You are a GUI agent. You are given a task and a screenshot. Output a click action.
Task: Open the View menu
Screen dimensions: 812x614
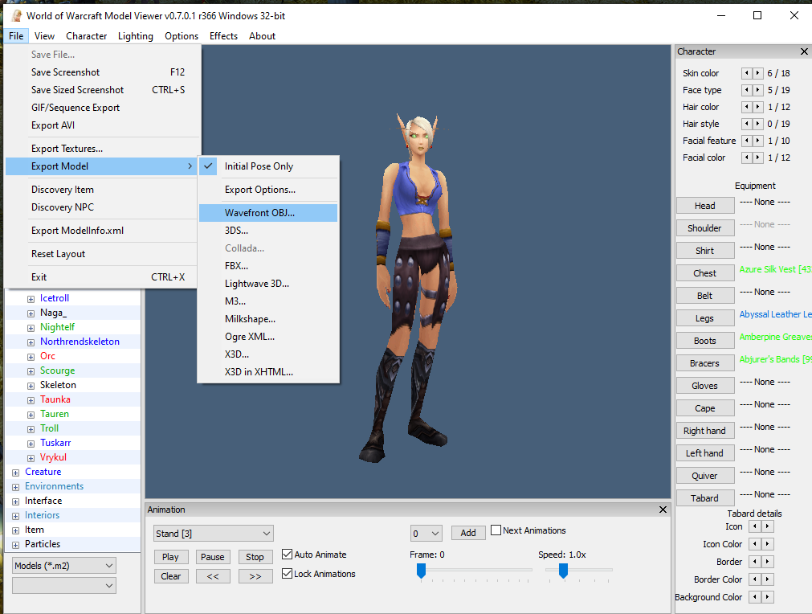coord(44,35)
